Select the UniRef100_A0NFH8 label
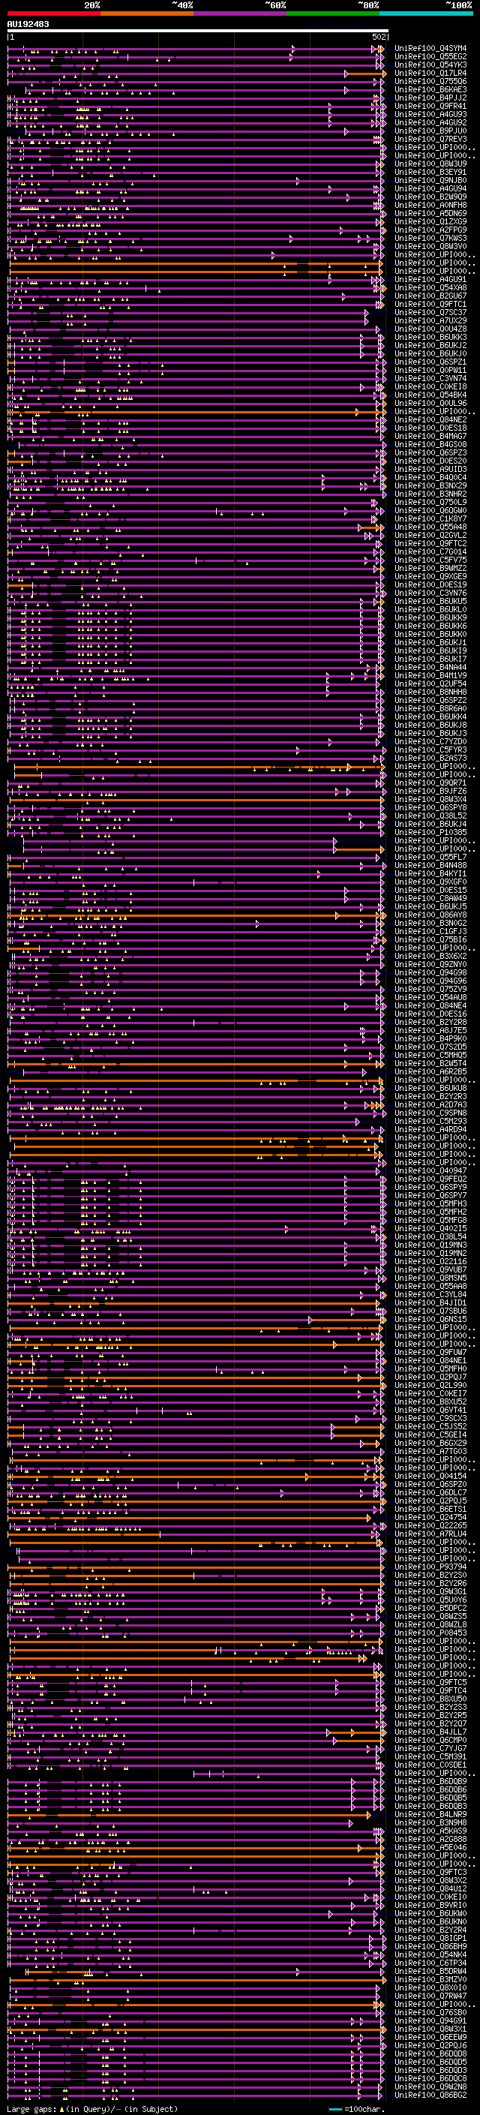Viewport: 480px width, 2115px height. 430,206
